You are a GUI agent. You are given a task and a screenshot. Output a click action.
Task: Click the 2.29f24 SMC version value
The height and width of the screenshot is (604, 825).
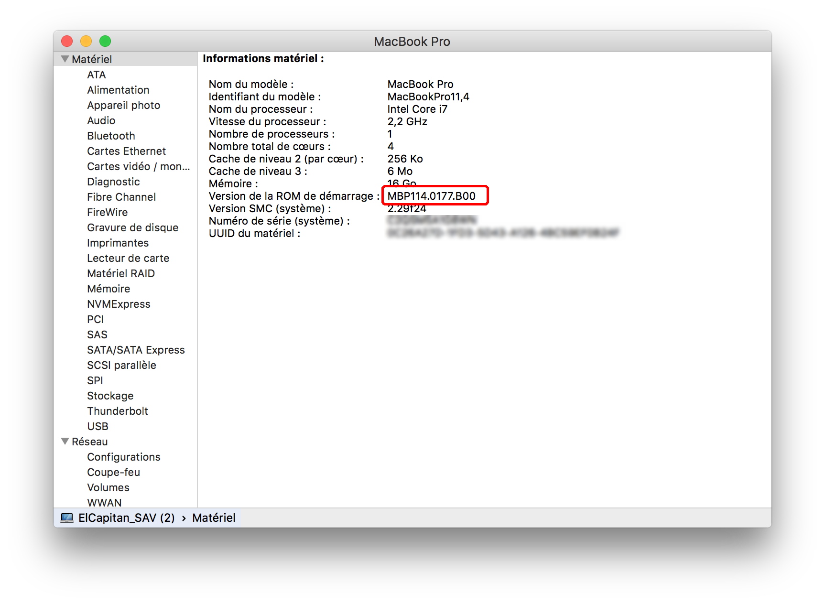click(407, 208)
